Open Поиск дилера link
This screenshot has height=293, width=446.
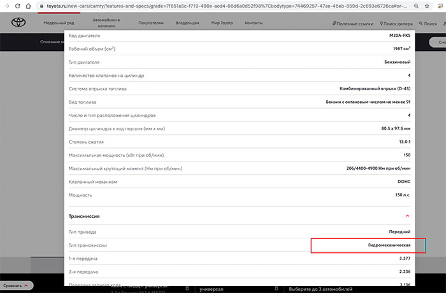396,24
